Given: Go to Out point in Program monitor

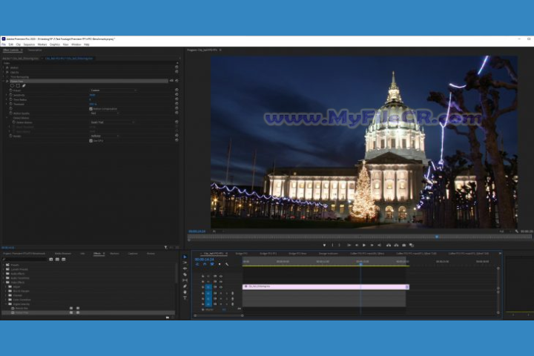Looking at the screenshot, I should coord(380,245).
